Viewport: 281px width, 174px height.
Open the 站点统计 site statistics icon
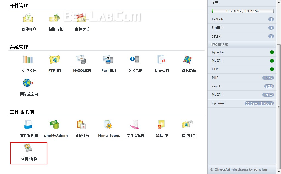28,59
